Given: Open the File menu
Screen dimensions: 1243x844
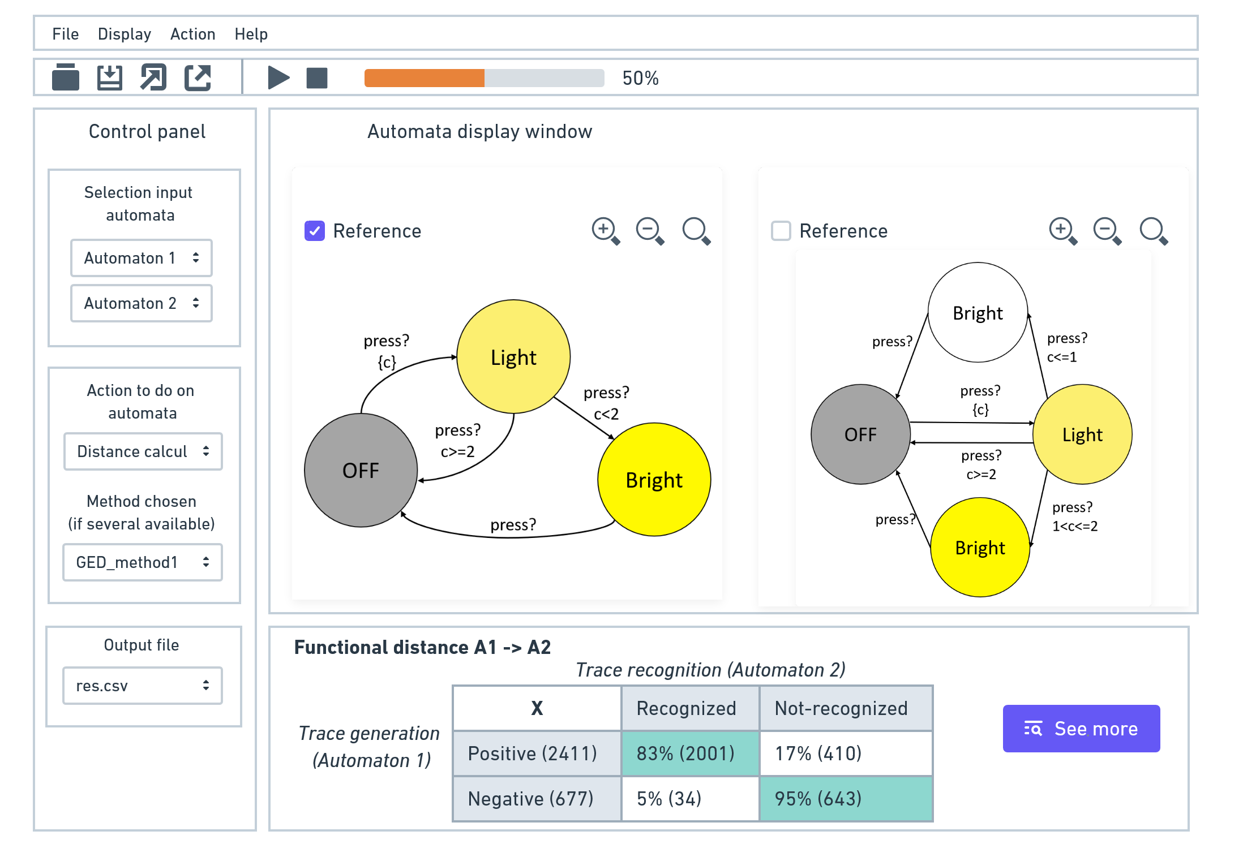Looking at the screenshot, I should point(66,34).
